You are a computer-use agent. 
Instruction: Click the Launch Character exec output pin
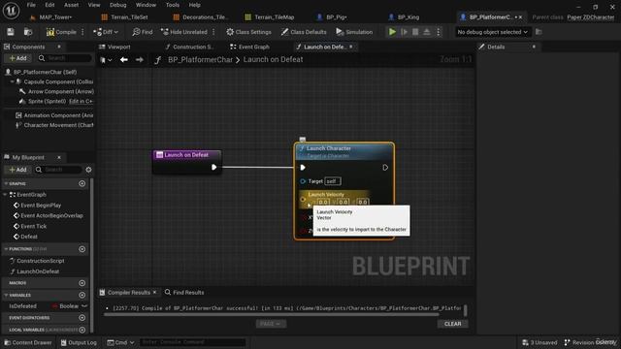[x=385, y=168]
